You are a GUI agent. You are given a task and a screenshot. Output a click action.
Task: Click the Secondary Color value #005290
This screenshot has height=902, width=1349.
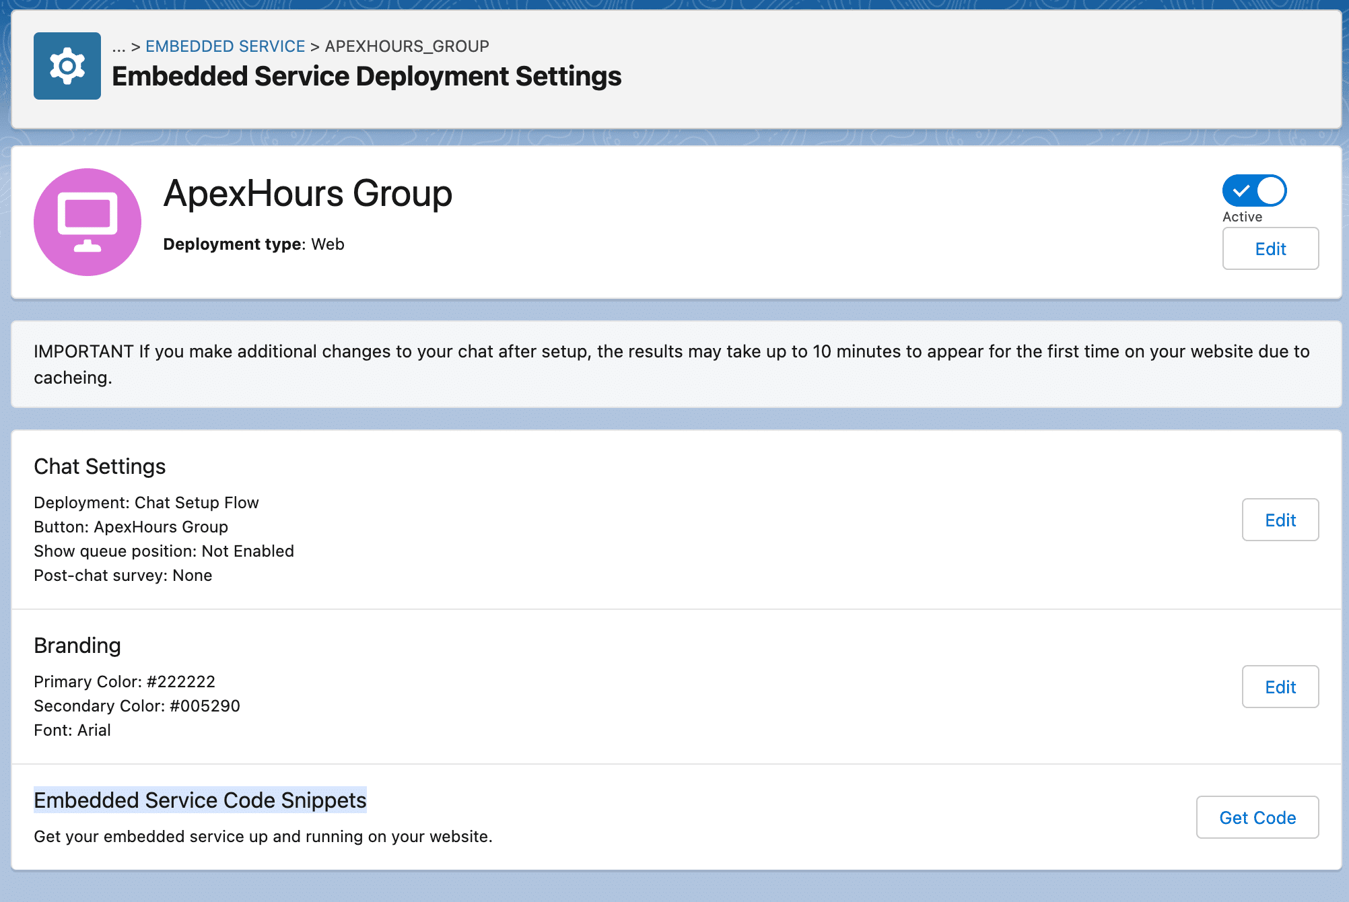[205, 705]
